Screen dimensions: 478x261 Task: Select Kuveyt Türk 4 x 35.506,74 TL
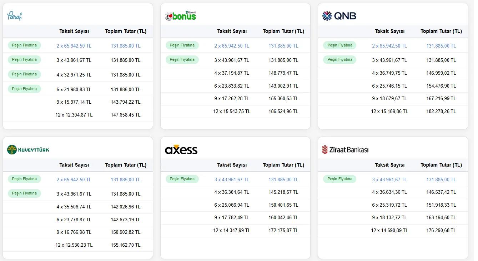coord(74,207)
